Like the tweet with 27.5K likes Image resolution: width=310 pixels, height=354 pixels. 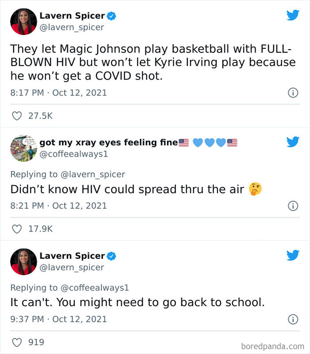point(17,116)
